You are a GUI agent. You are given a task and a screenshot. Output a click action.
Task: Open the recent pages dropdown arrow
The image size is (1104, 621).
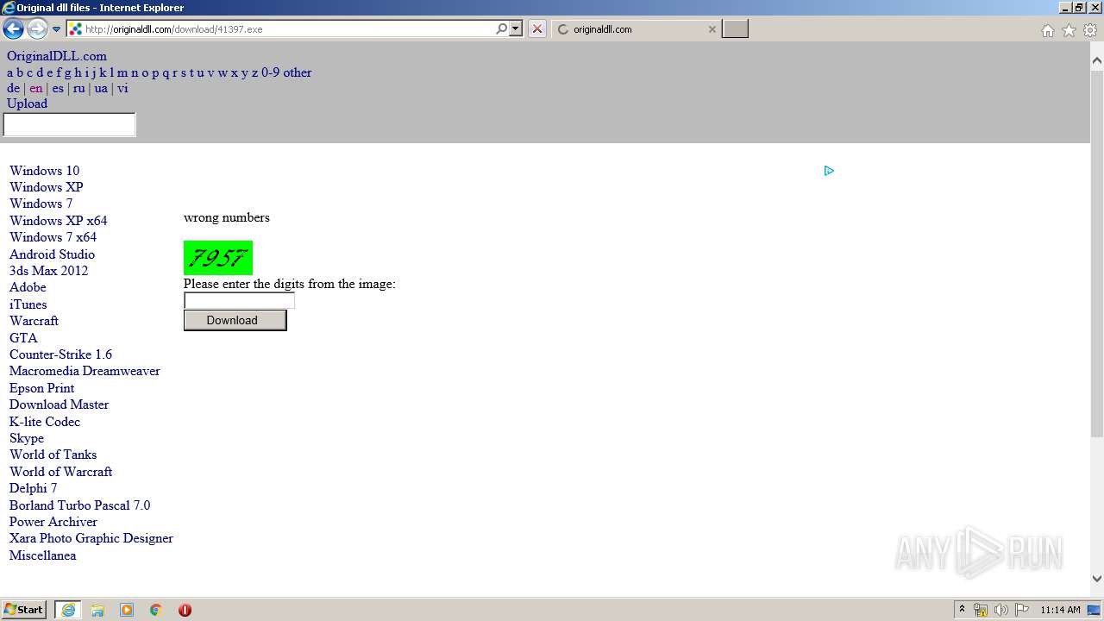[x=57, y=29]
